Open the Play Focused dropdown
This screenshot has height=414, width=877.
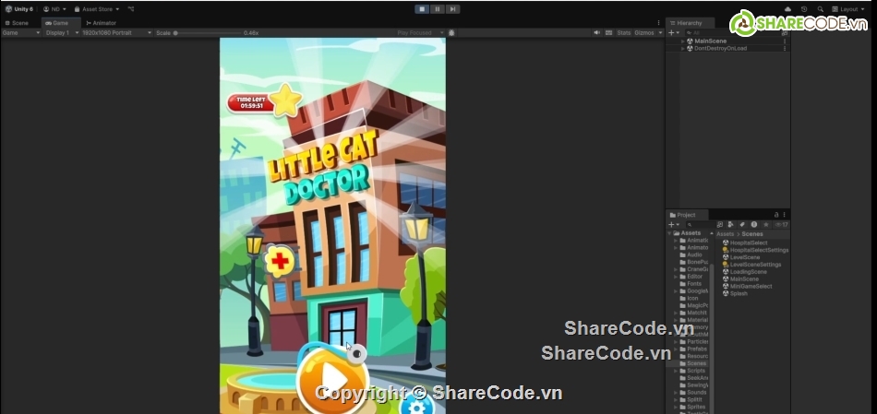[420, 33]
